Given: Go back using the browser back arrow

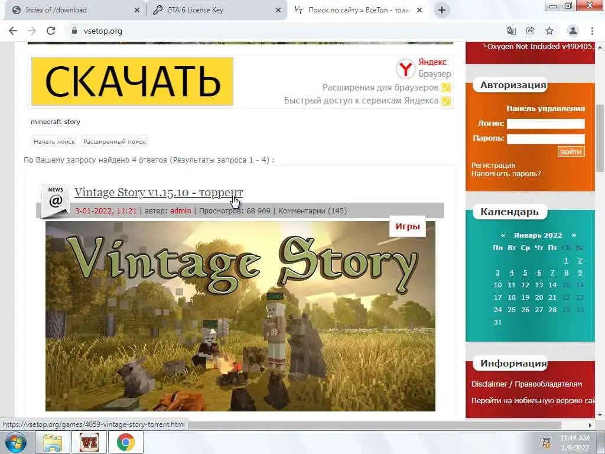Looking at the screenshot, I should coord(13,31).
